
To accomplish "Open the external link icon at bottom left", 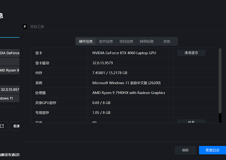I will [x=2, y=126].
